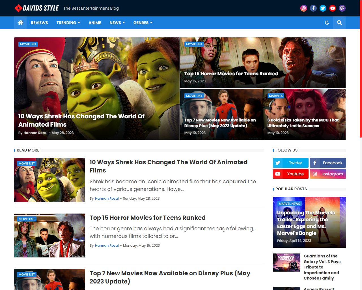Screen dimensions: 362x290
Task: Open Unpacking The Marvels Trailer popular post
Action: pos(306,223)
